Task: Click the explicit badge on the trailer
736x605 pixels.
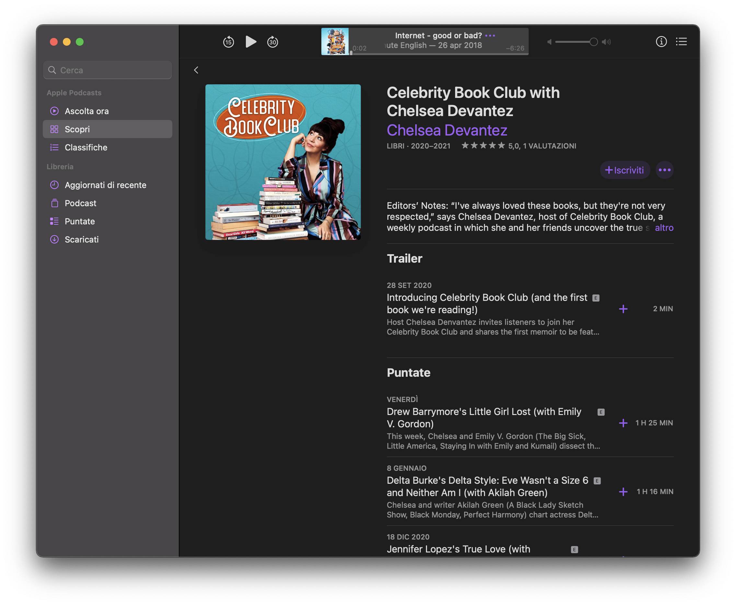Action: (596, 298)
